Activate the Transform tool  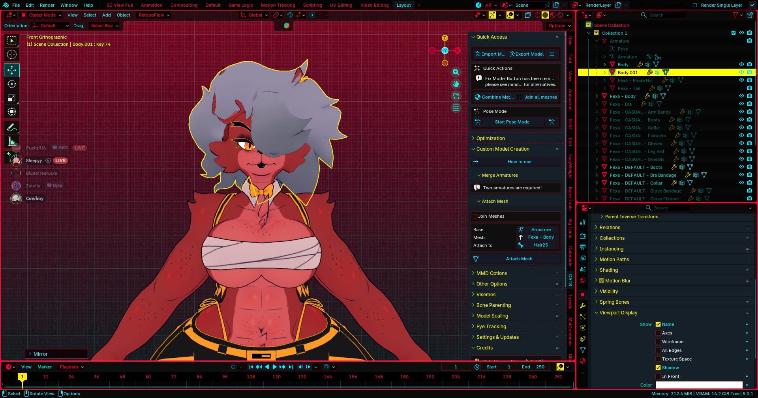point(12,112)
